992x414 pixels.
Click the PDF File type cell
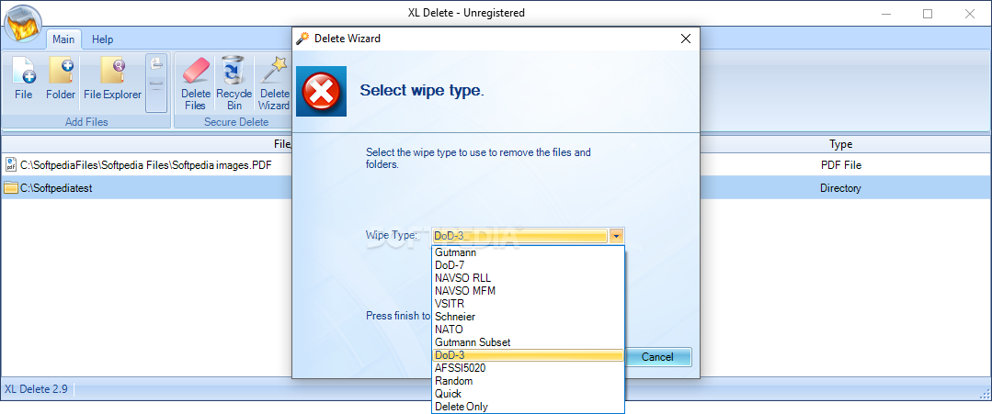tap(841, 165)
